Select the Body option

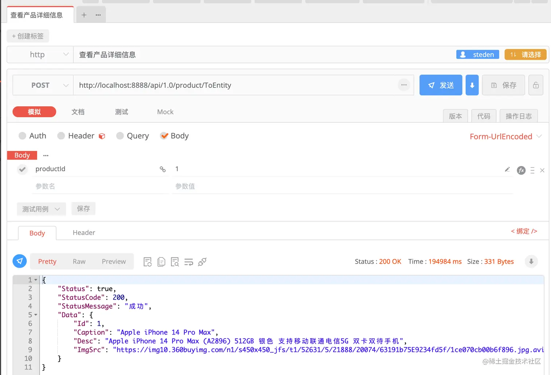175,136
